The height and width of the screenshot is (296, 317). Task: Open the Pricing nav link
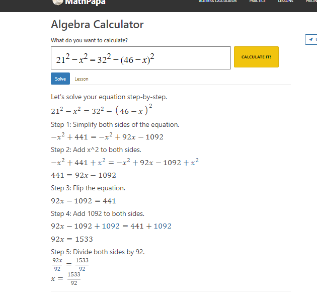pos(311,2)
